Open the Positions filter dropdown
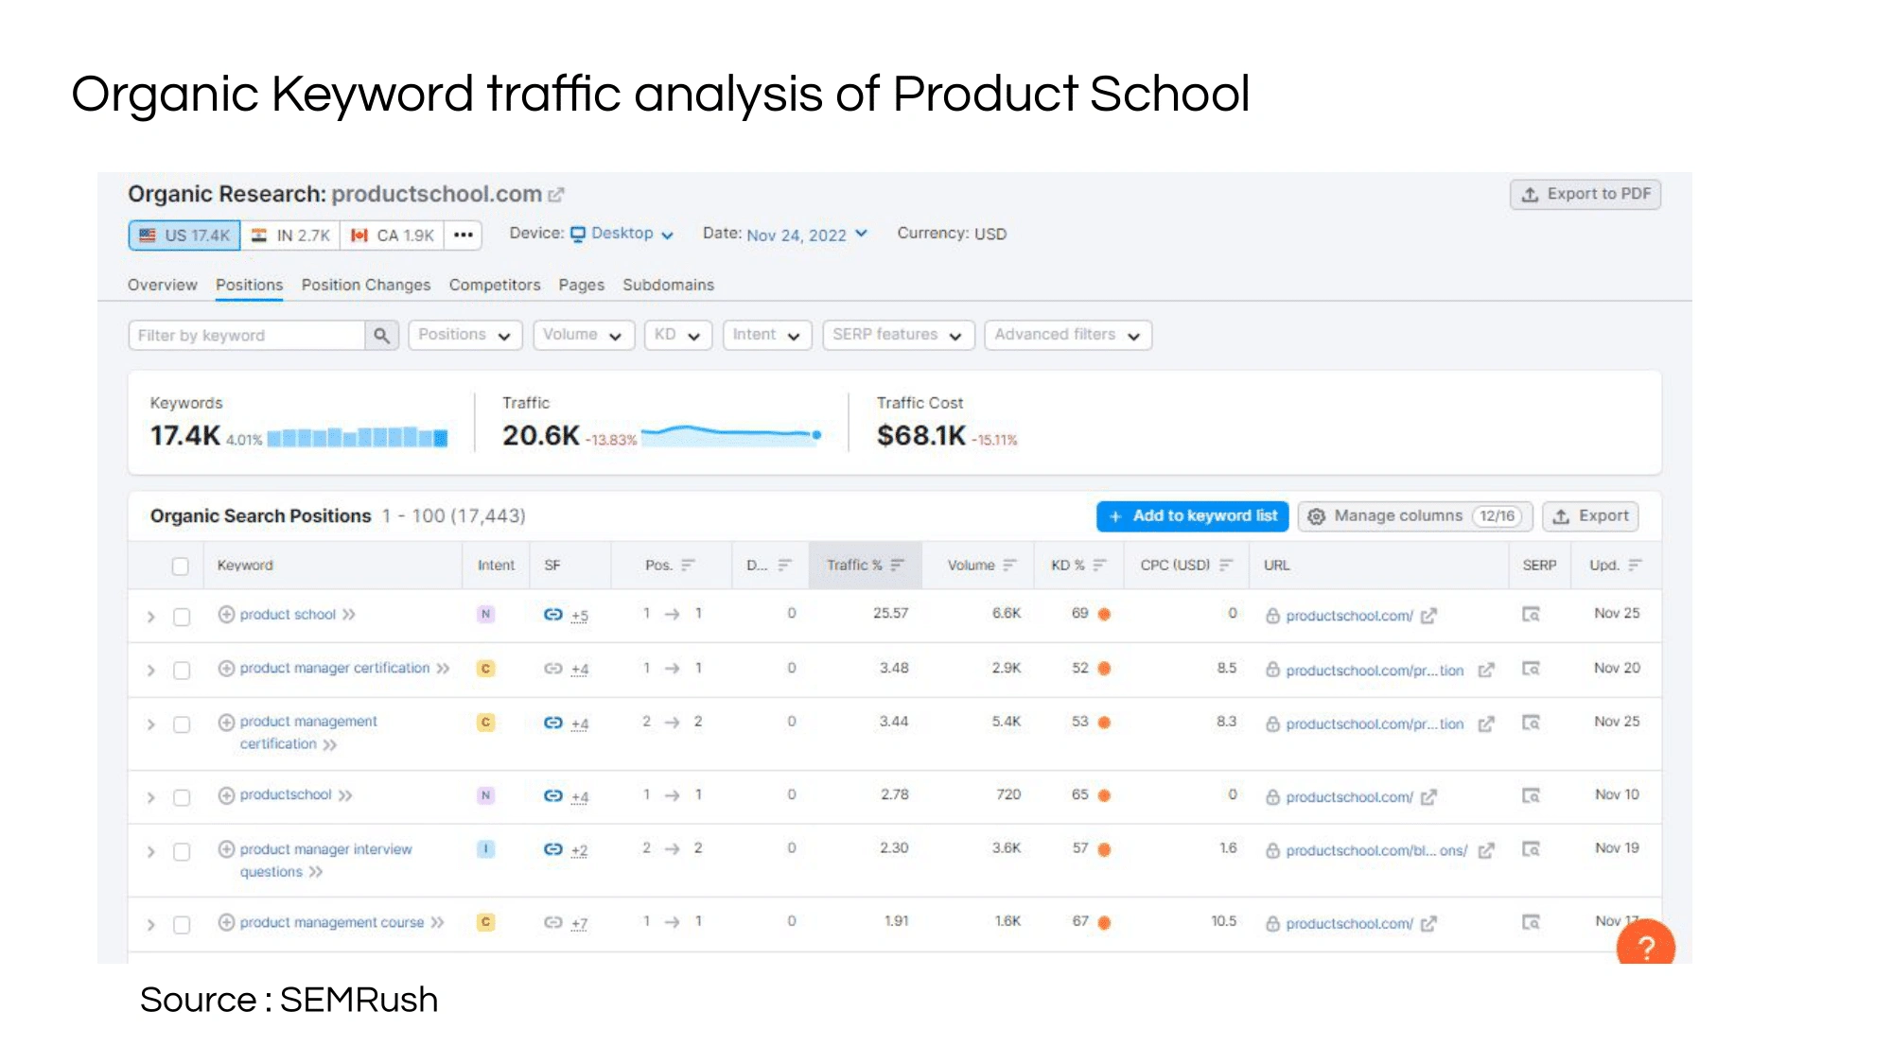 [465, 335]
